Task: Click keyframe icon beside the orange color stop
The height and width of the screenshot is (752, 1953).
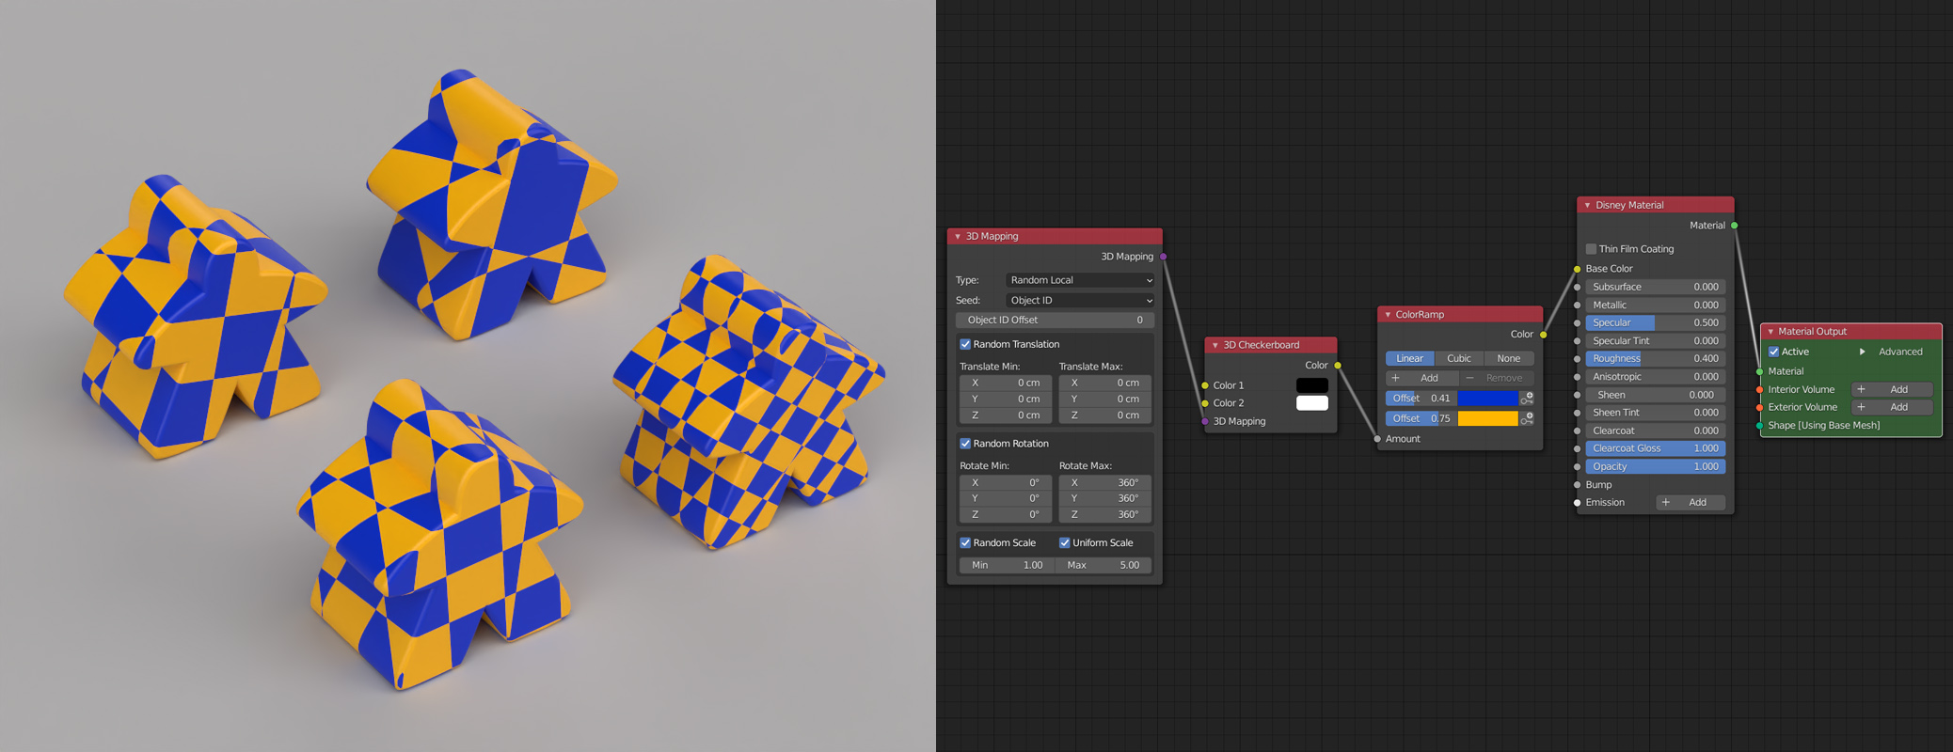Action: [x=1527, y=418]
